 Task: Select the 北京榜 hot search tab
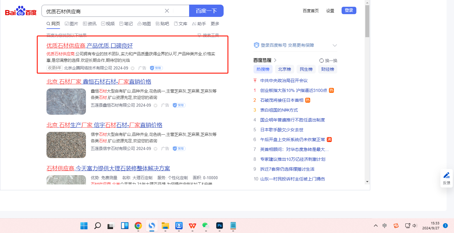[x=284, y=69]
